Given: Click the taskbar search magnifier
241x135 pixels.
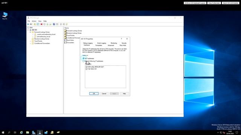Looking at the screenshot, I should [9, 132].
